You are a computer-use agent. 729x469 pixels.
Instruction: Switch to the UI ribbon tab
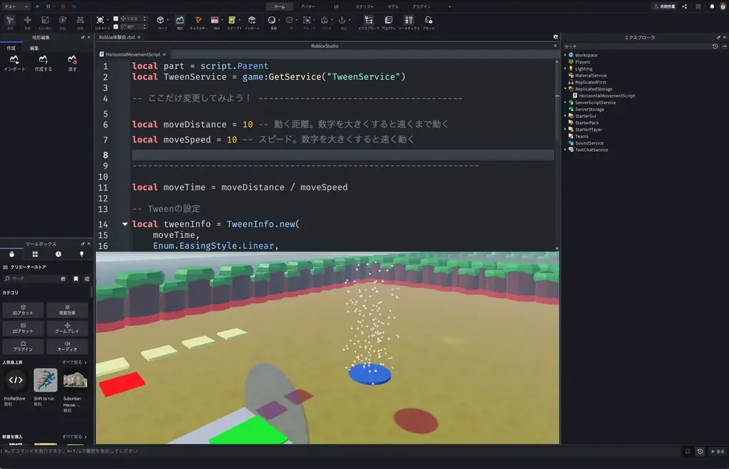(x=336, y=6)
